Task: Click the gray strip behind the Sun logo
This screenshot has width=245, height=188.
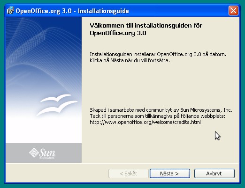Action: (44, 153)
